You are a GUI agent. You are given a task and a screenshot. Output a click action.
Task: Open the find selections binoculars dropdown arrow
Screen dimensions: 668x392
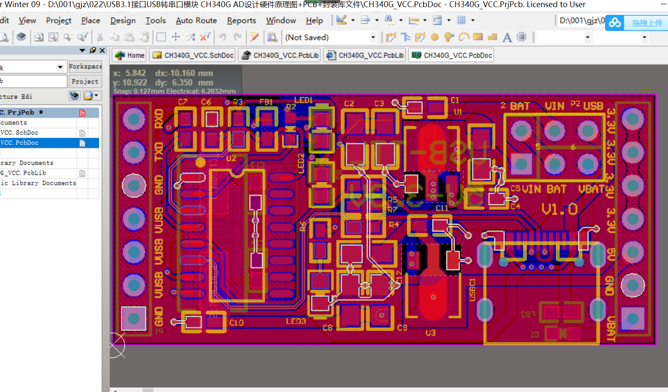[401, 20]
